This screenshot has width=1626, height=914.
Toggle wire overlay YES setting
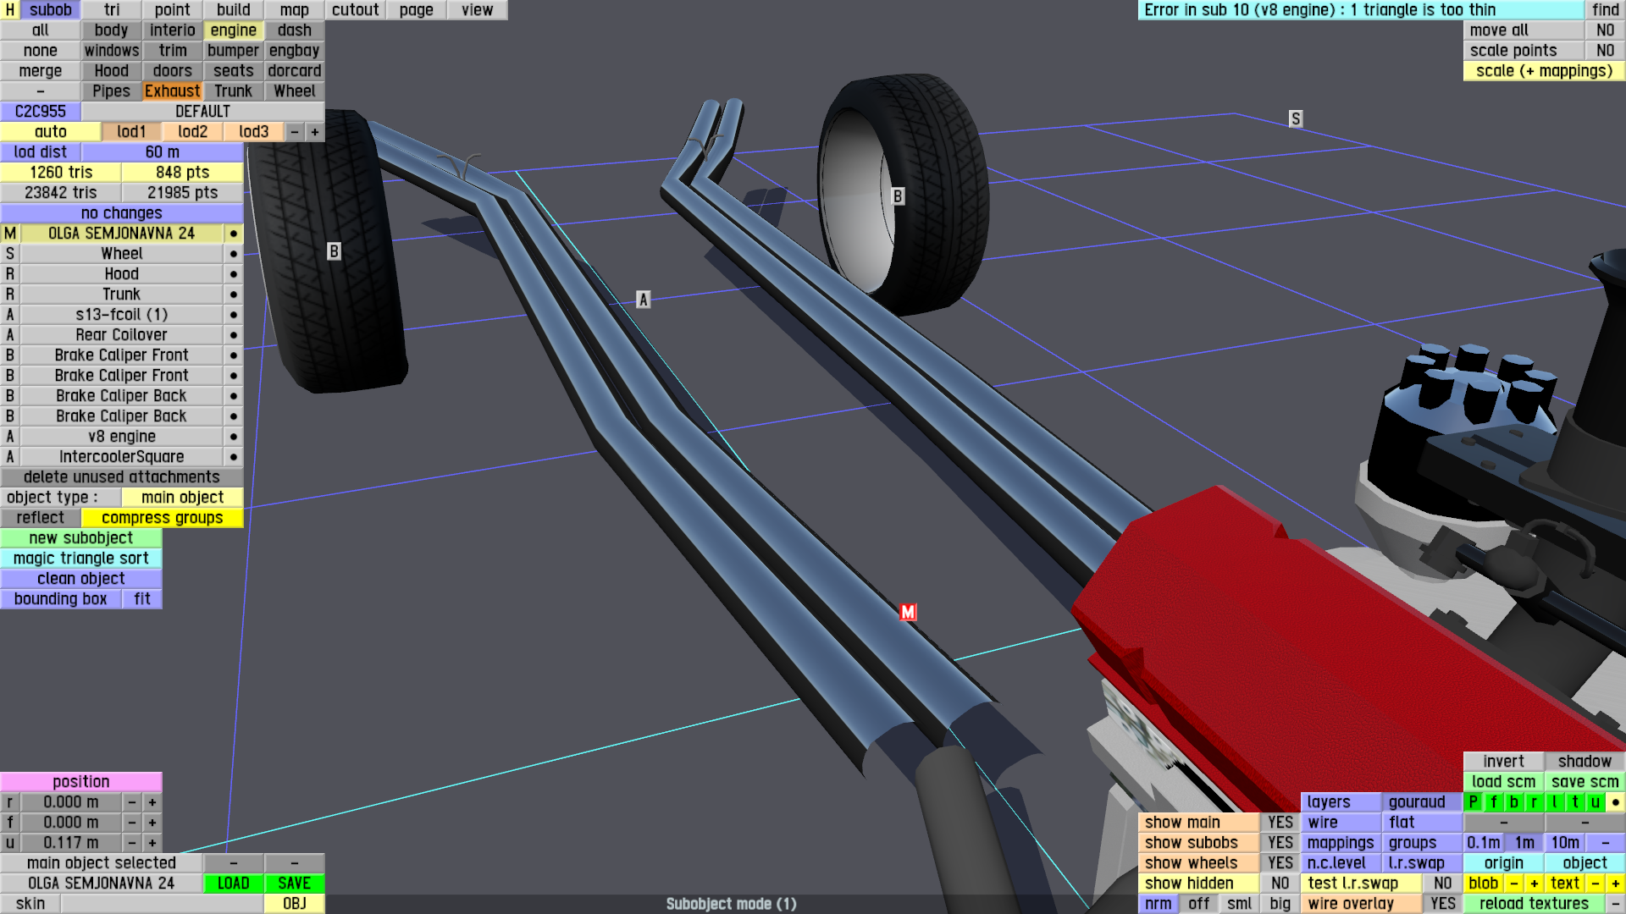[1442, 904]
